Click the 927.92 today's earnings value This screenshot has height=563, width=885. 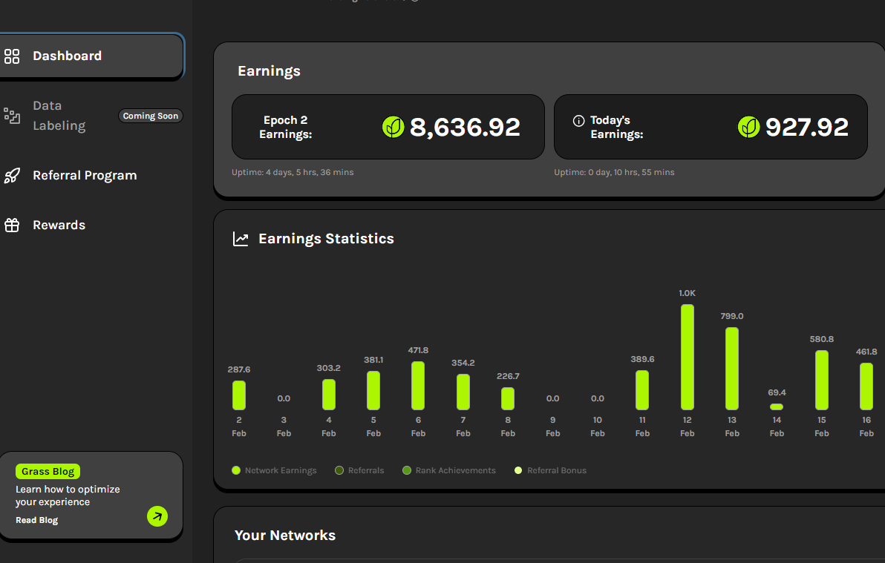[x=806, y=127]
